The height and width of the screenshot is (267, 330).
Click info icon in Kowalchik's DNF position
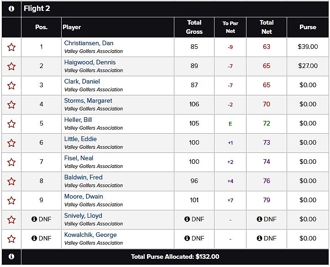pos(34,238)
